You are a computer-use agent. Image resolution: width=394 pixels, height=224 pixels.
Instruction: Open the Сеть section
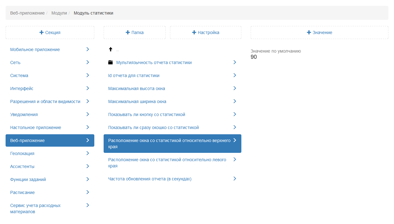16,62
